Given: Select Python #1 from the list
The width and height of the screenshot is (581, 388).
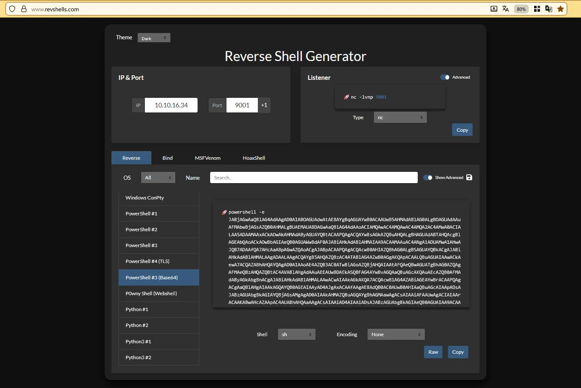Looking at the screenshot, I should coord(159,309).
